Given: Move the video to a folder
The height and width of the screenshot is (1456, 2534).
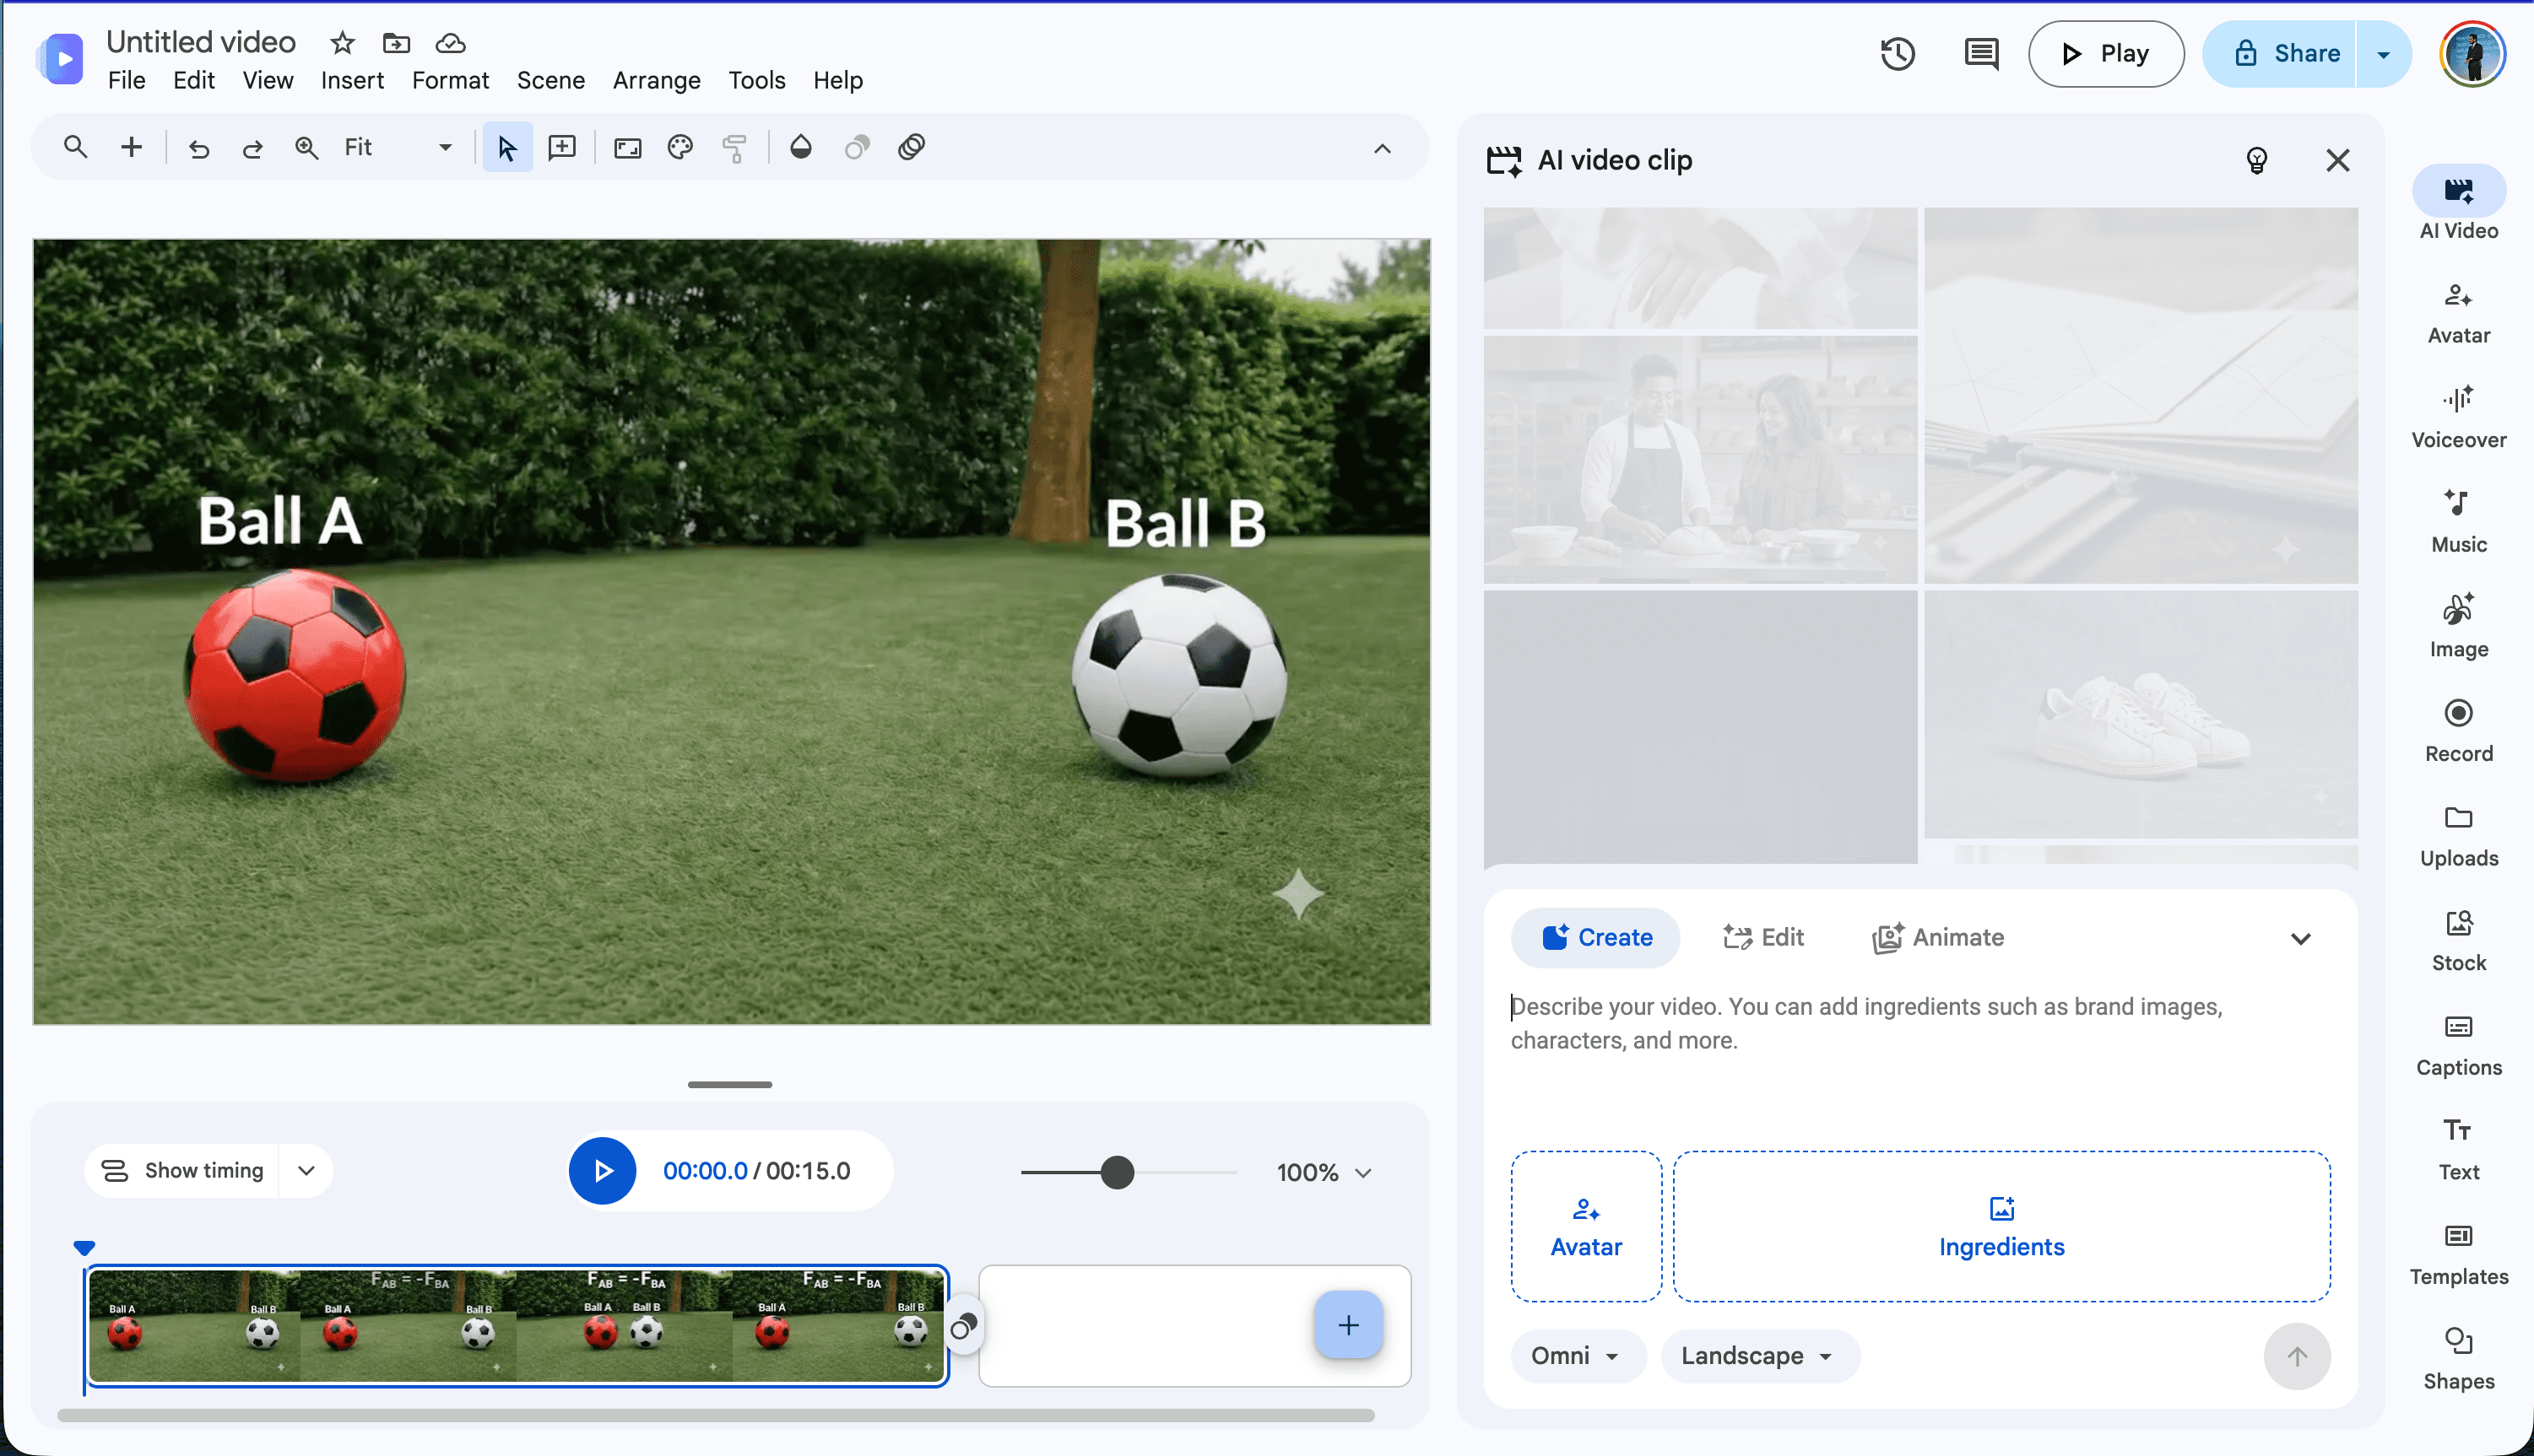Looking at the screenshot, I should pos(396,43).
